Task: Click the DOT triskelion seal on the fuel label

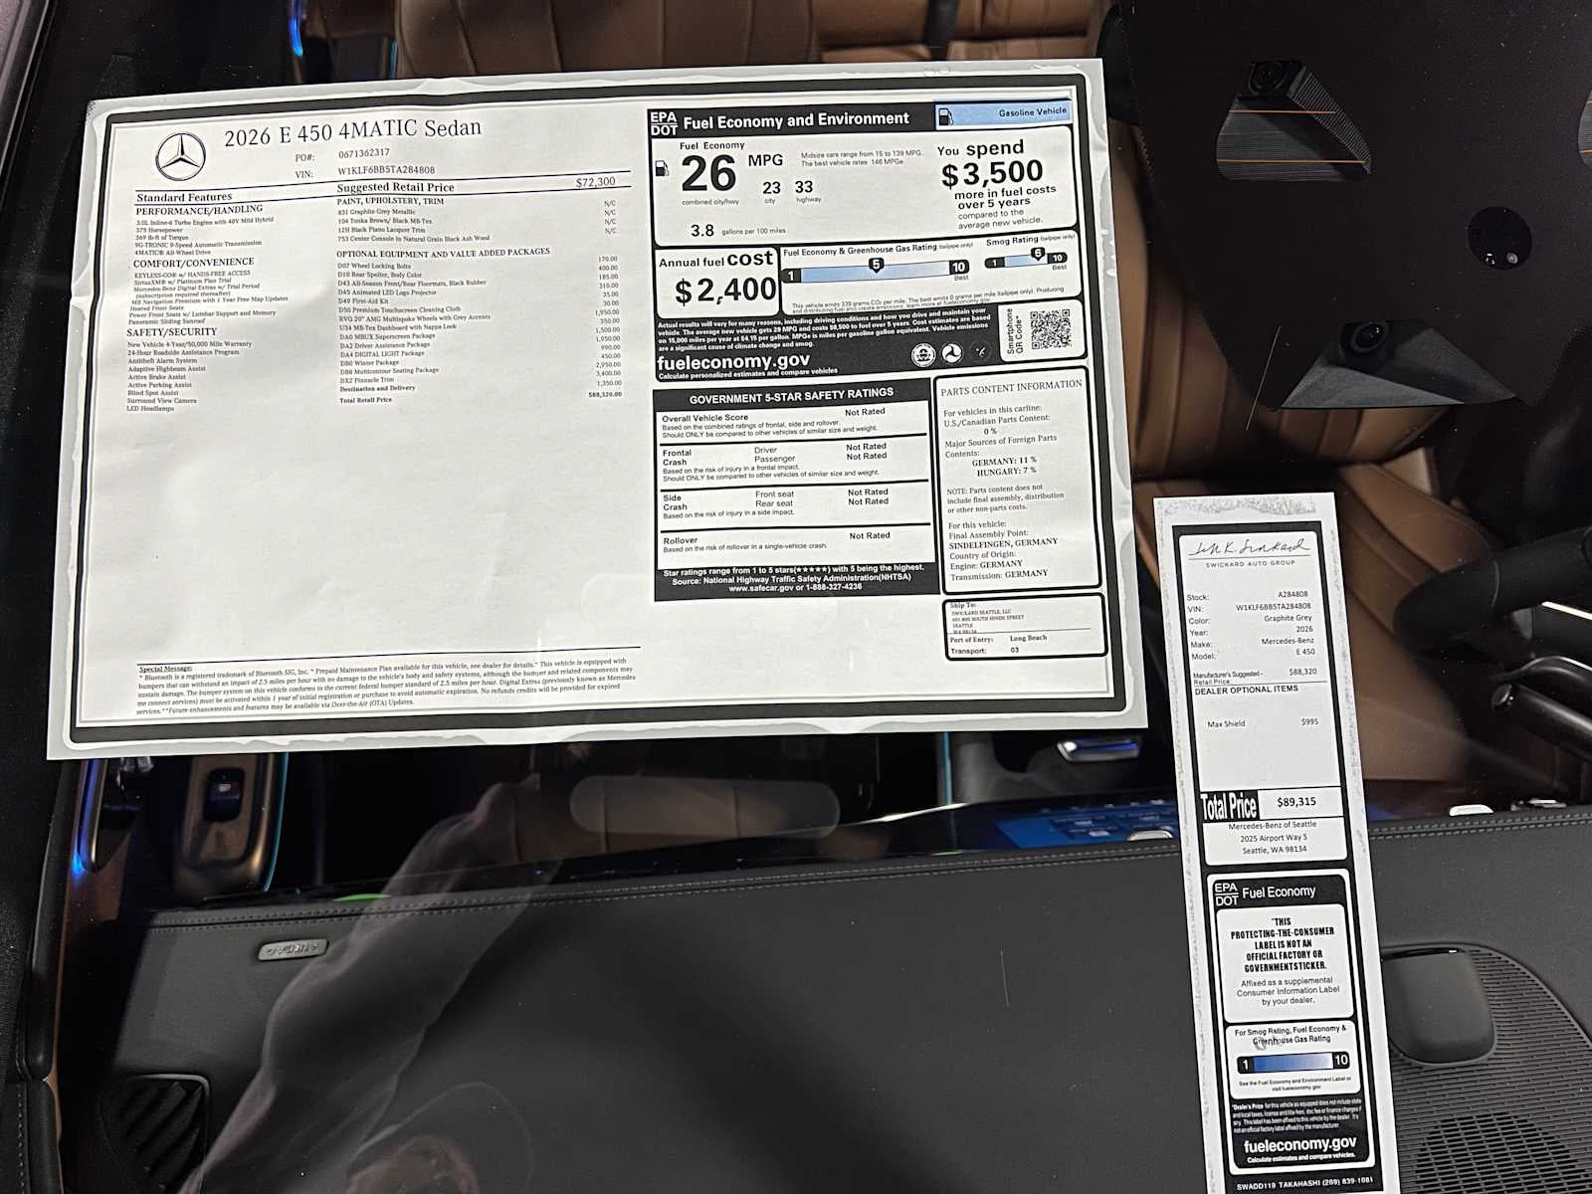Action: (951, 353)
